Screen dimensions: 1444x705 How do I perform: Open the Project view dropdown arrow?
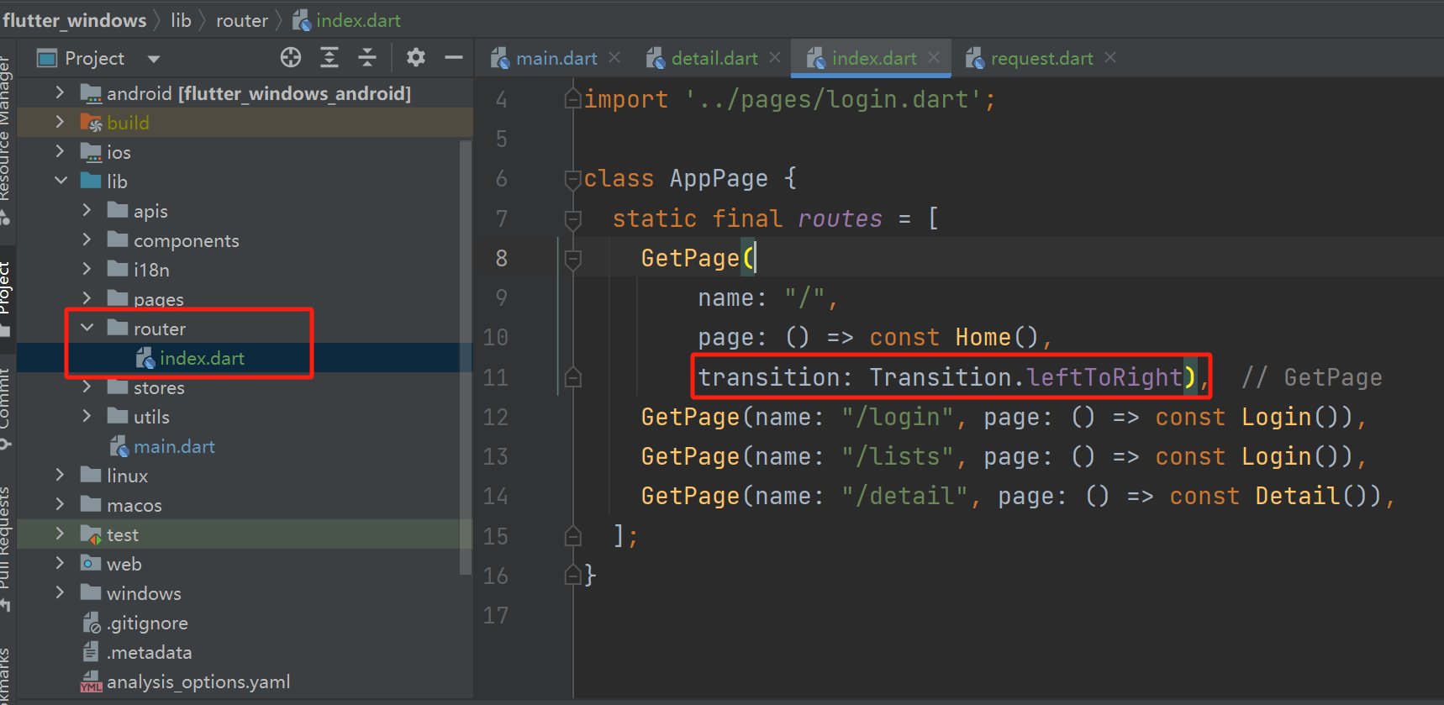[x=153, y=59]
